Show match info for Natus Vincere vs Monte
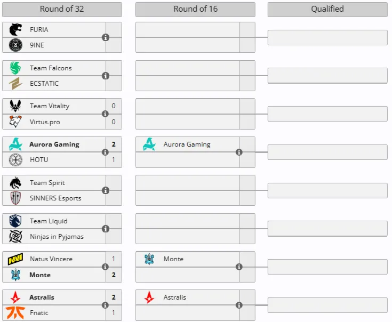 pos(105,267)
